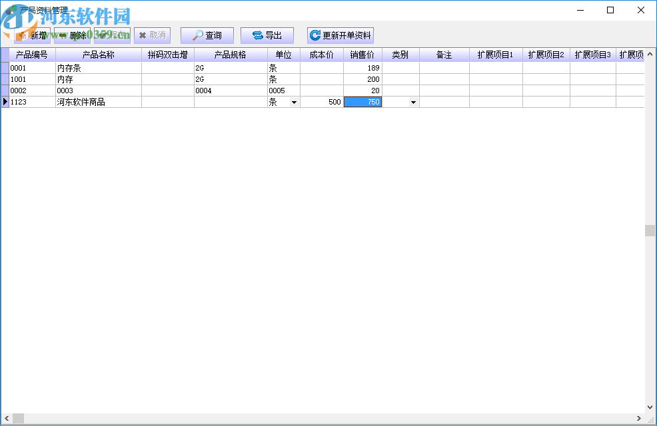Click the vertical scrollbar thumb
The width and height of the screenshot is (657, 426).
(650, 230)
